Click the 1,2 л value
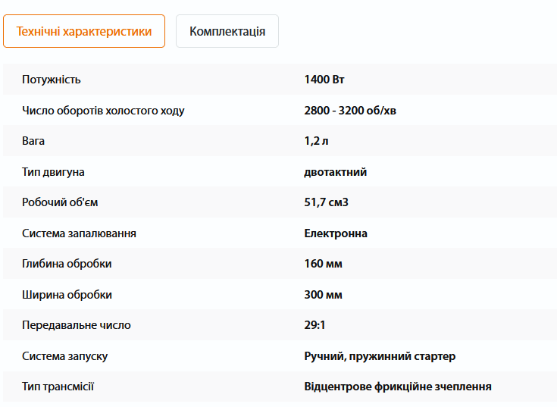This screenshot has width=557, height=407. pyautogui.click(x=316, y=141)
